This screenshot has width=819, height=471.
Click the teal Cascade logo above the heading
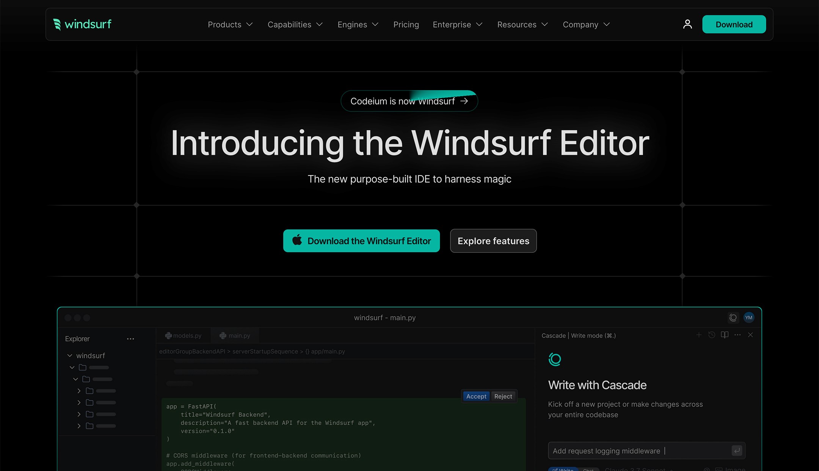(x=555, y=359)
